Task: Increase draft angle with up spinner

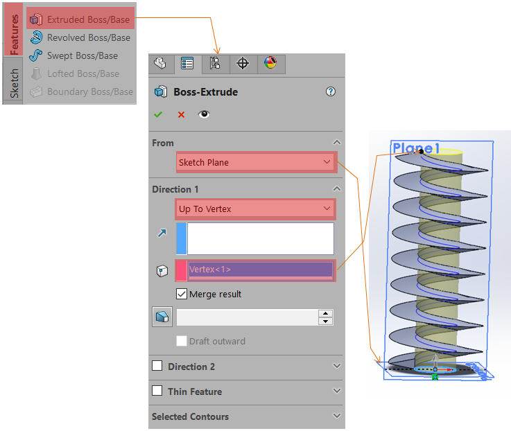Action: coord(325,313)
